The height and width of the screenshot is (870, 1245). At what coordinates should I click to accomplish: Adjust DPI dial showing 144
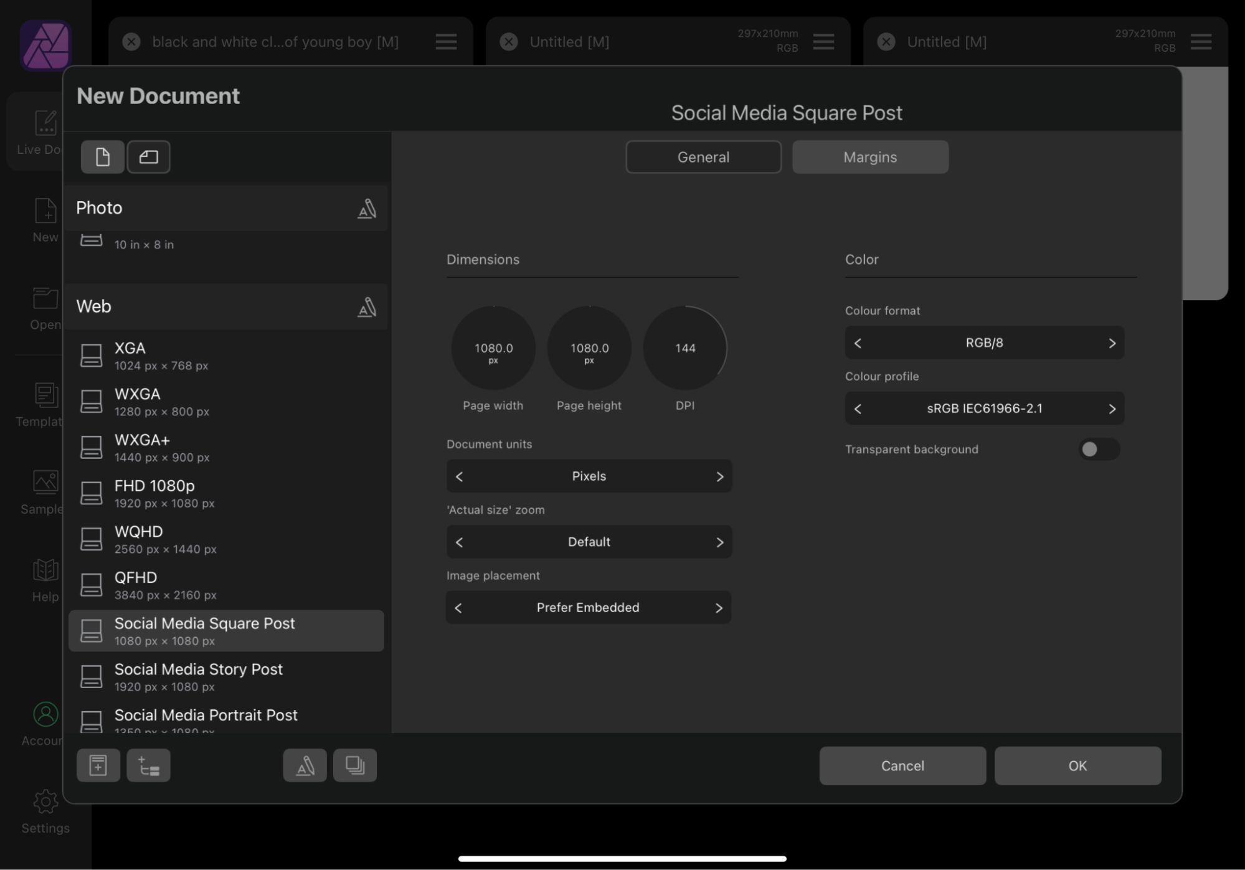pos(685,348)
